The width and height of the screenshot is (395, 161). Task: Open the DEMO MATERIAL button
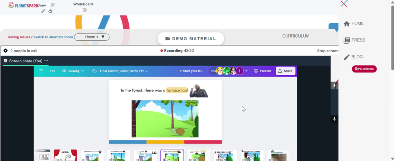tap(191, 39)
